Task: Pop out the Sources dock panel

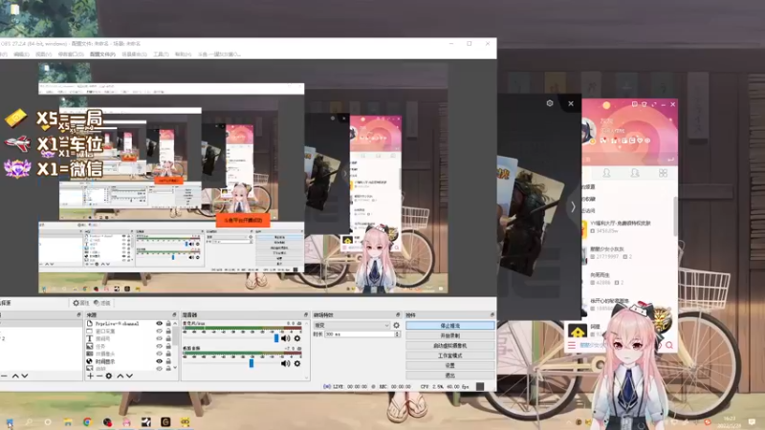Action: 174,315
